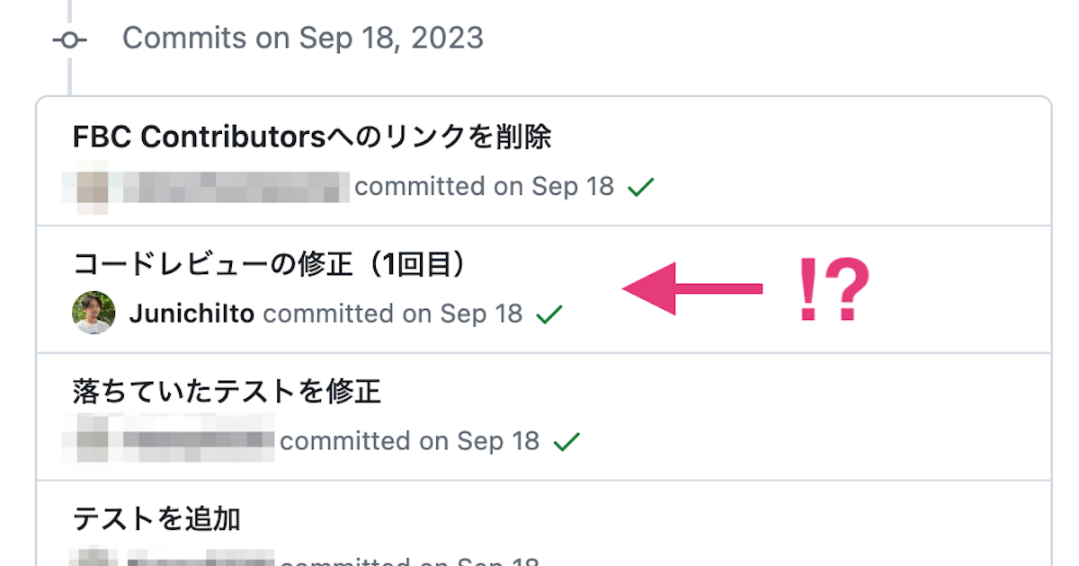This screenshot has height=566, width=1079.
Task: View JunichiIto's profile via username link
Action: coord(193,314)
